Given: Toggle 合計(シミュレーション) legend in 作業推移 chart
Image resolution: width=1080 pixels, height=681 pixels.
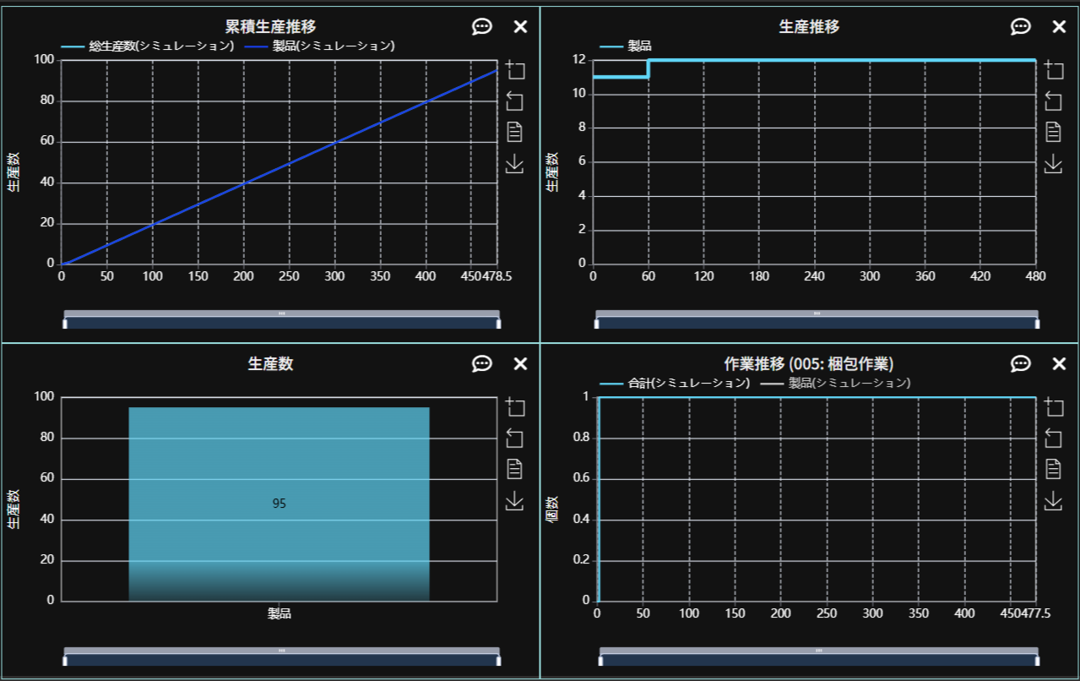Looking at the screenshot, I should pos(676,383).
